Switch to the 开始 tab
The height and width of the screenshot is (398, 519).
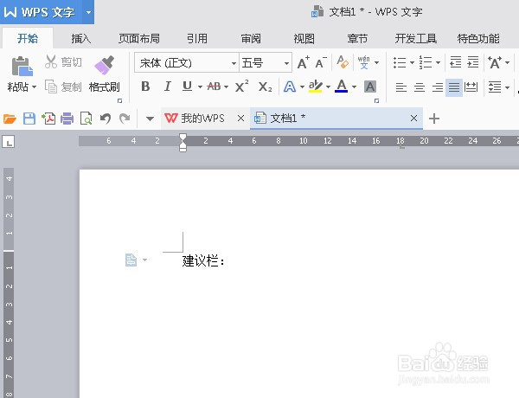coord(28,38)
